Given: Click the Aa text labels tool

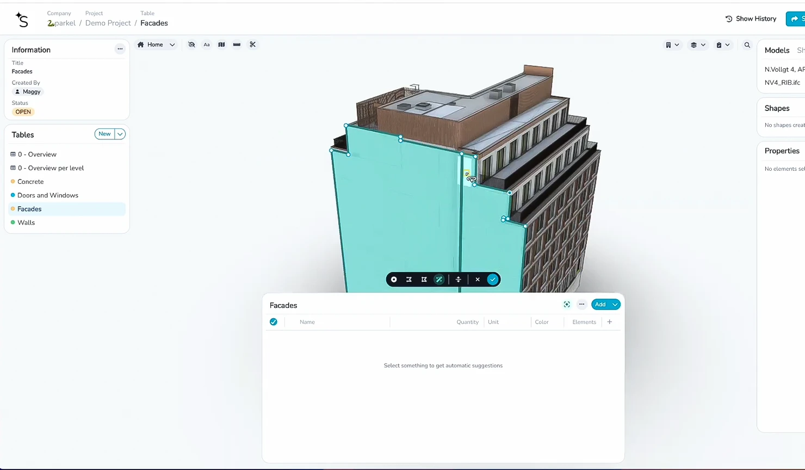Looking at the screenshot, I should click(x=207, y=45).
